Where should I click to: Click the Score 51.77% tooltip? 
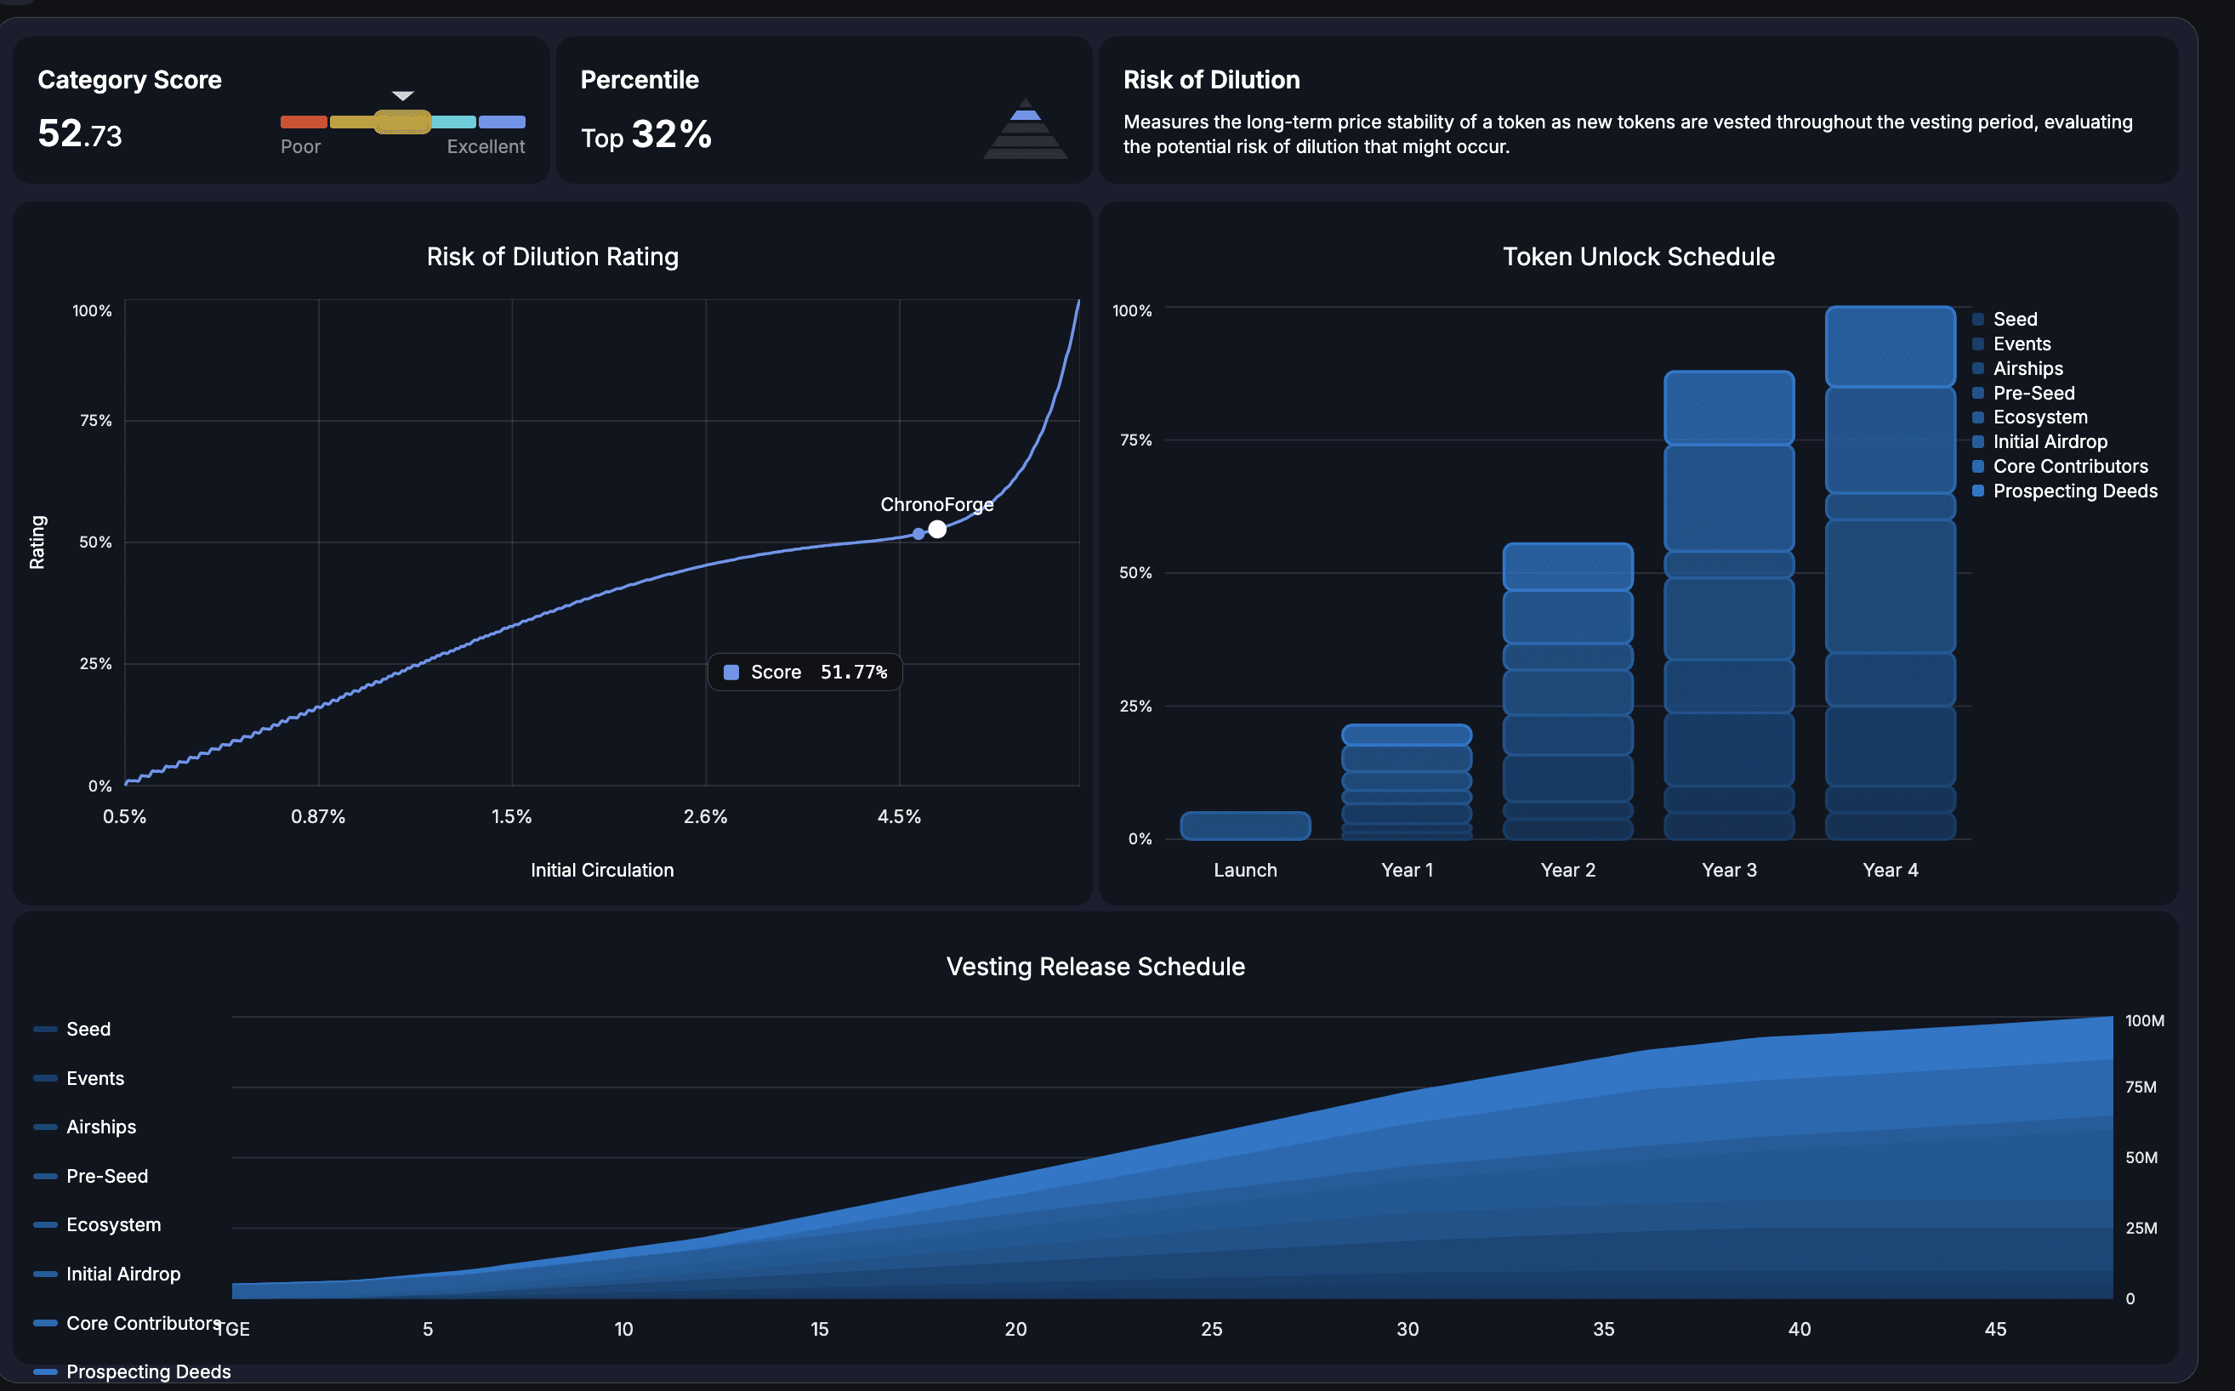click(805, 673)
